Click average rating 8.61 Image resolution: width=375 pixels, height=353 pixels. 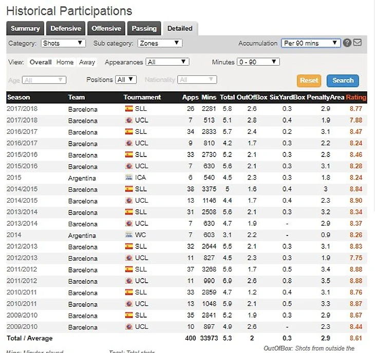point(356,338)
